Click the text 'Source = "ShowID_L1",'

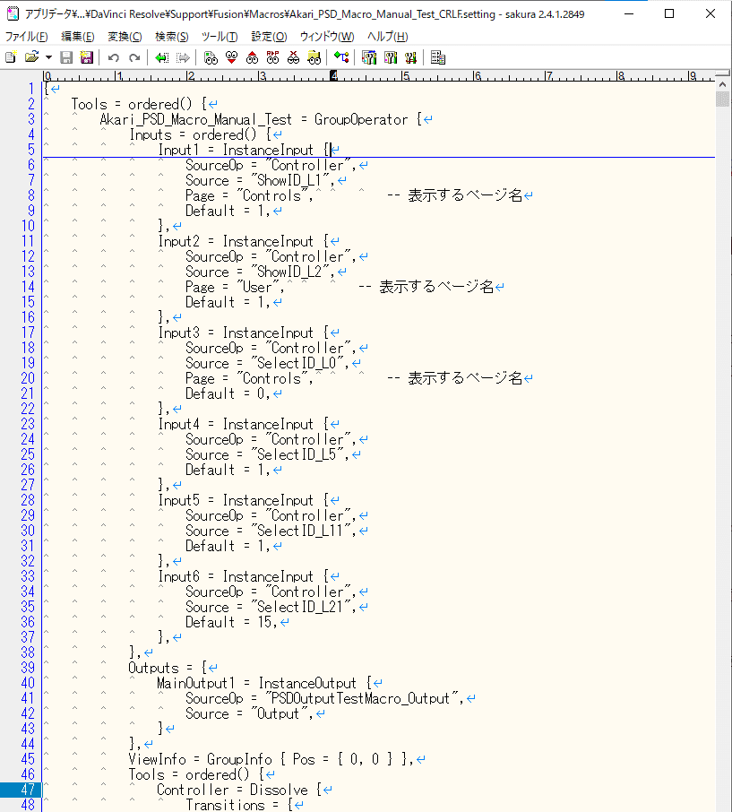coord(261,181)
